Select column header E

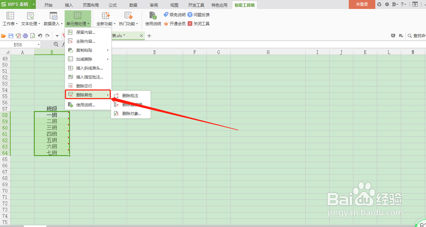(x=154, y=52)
